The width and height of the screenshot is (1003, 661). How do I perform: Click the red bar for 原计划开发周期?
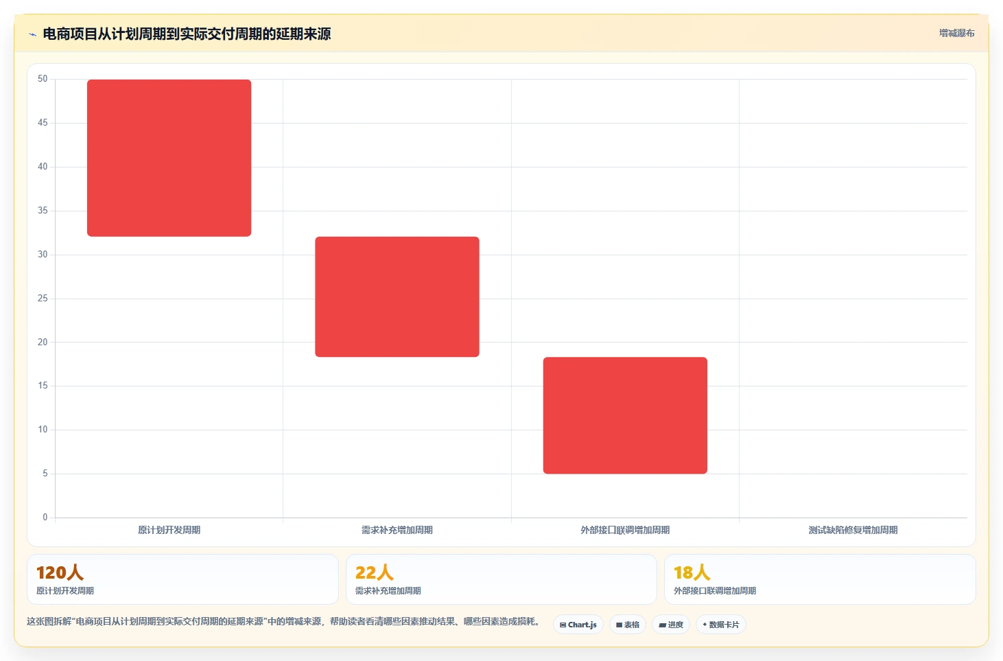coord(169,158)
